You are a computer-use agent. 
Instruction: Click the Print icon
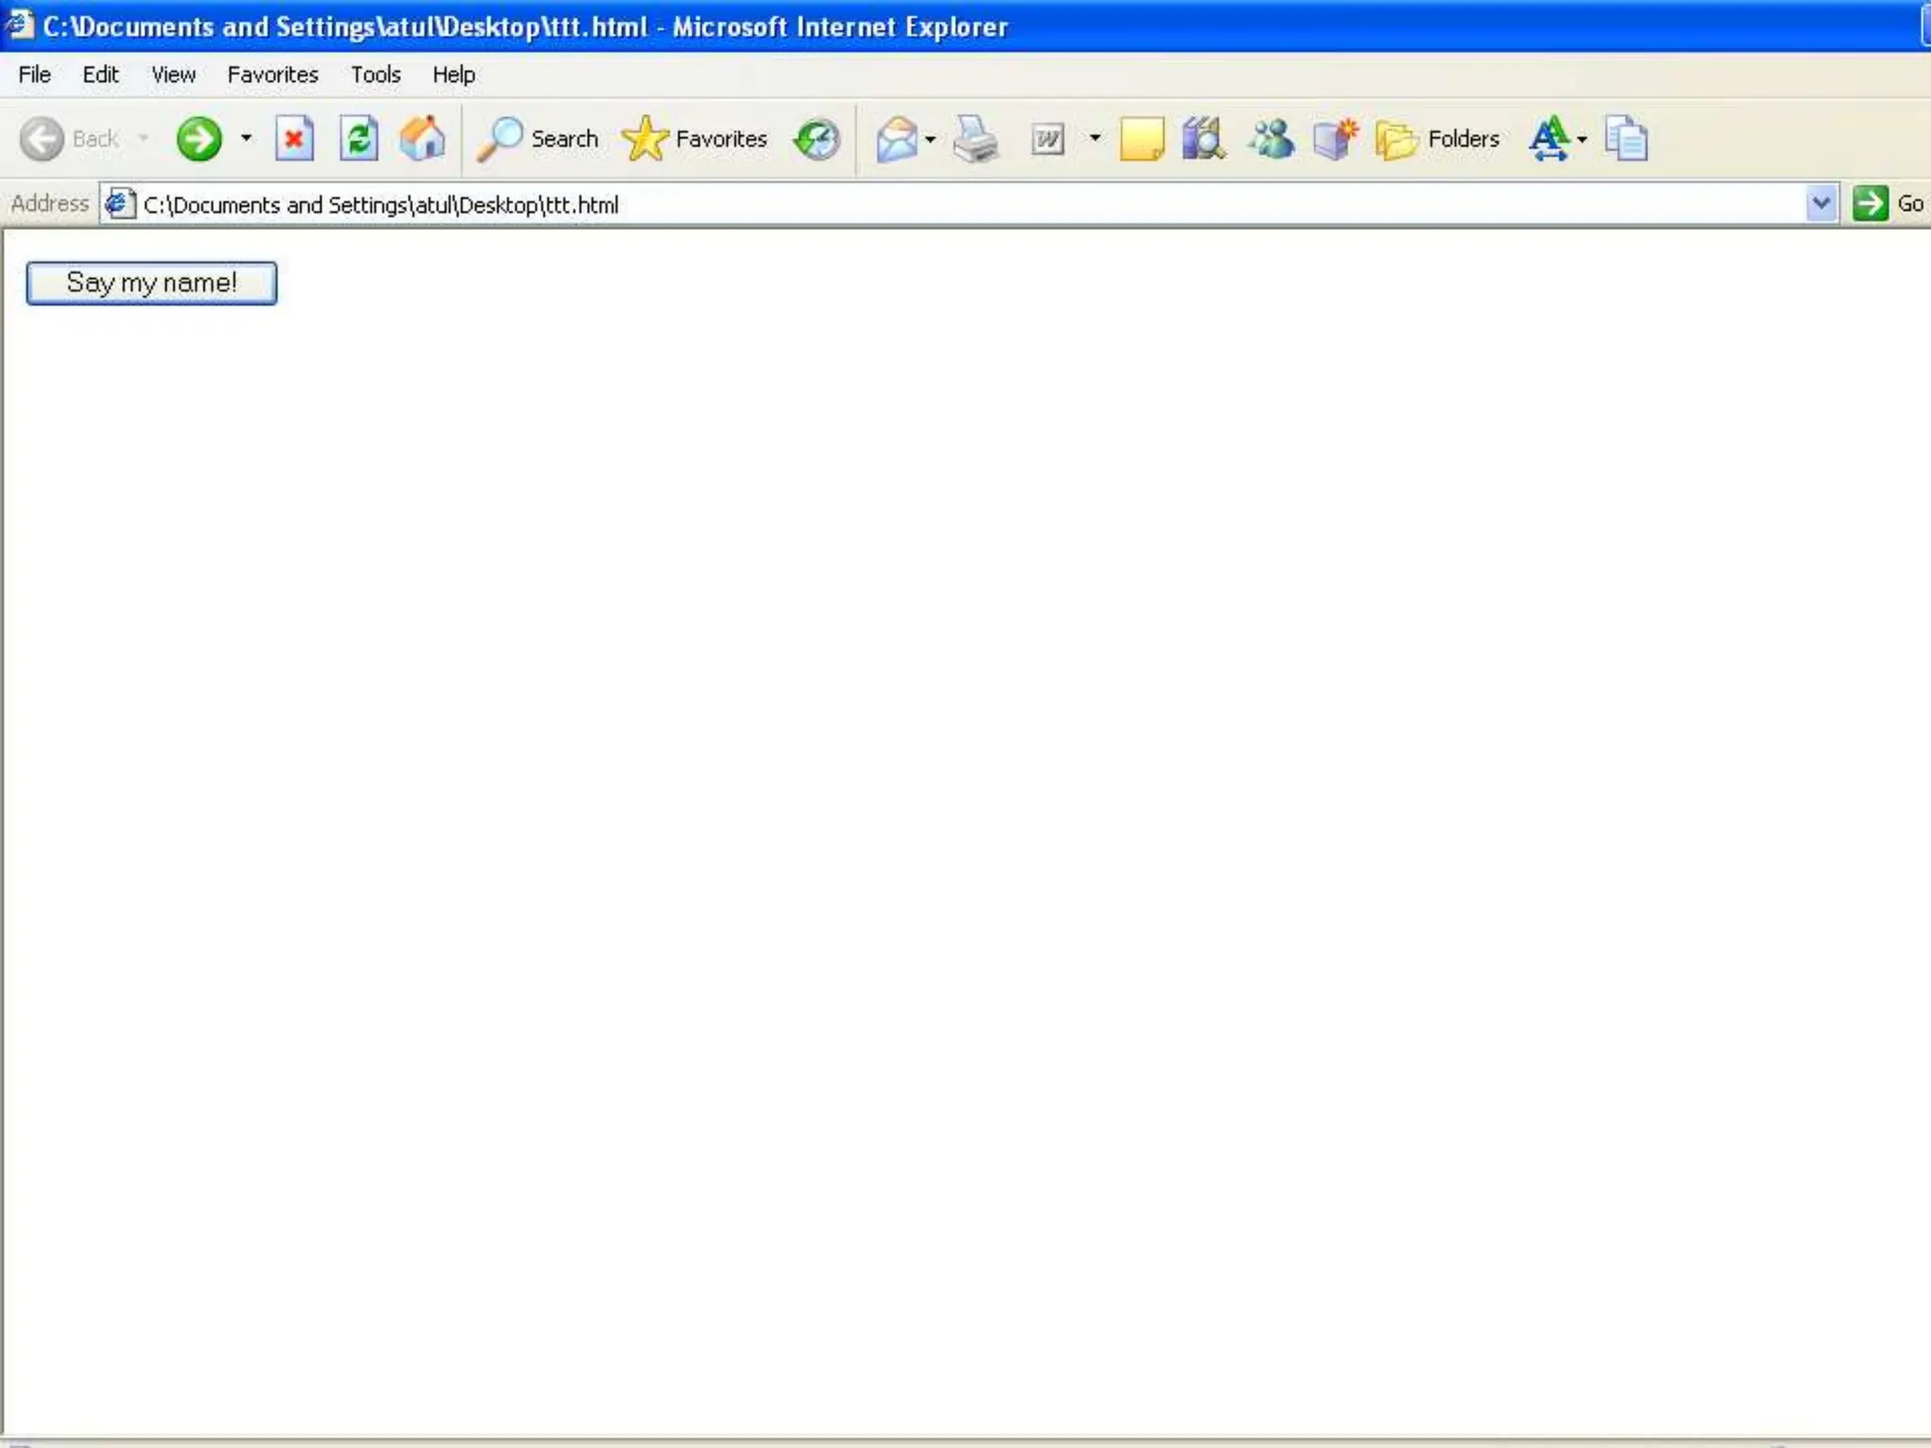coord(975,140)
